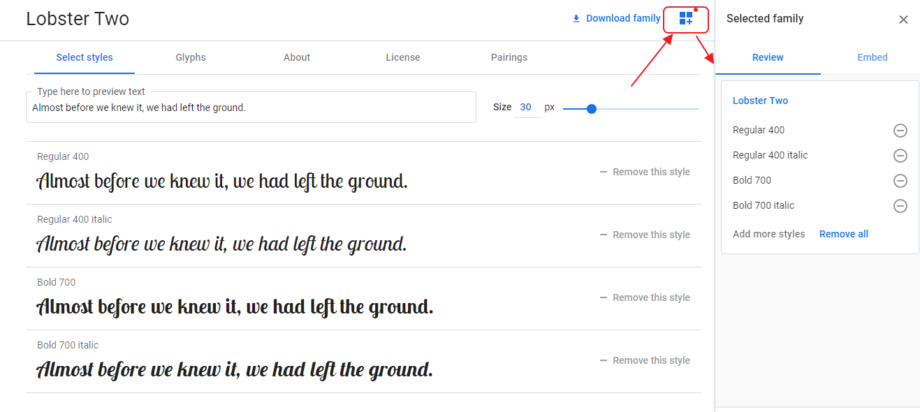The width and height of the screenshot is (920, 412).
Task: Click the Bold 700 italic preview sentence
Action: [235, 369]
